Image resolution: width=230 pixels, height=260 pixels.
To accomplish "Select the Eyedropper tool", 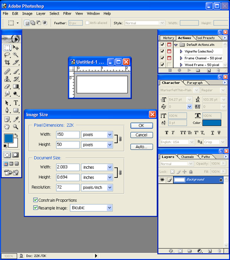I will pyautogui.click(x=16, y=119).
